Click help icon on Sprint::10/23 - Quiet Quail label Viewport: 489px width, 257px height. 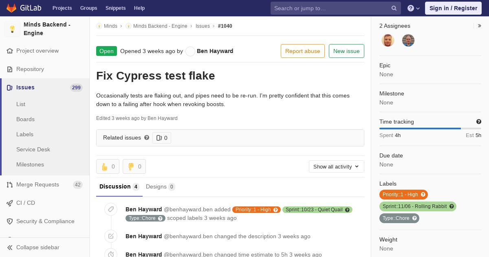(x=348, y=210)
